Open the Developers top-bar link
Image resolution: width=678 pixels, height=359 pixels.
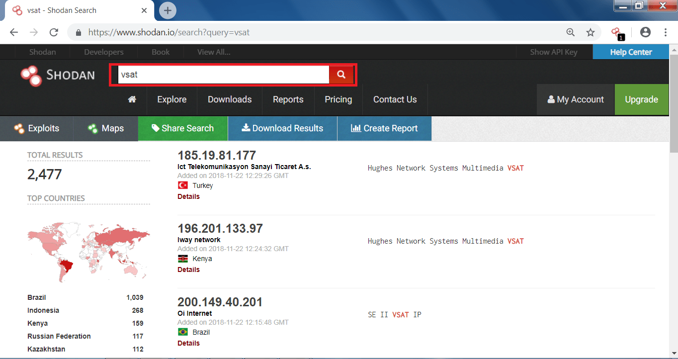tap(104, 52)
